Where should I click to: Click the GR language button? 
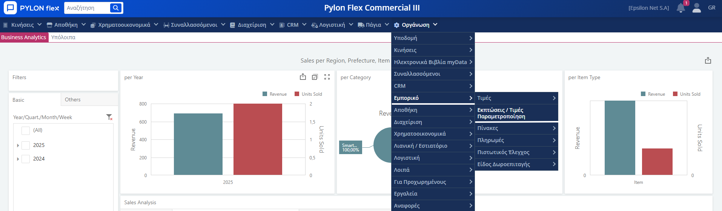[712, 8]
